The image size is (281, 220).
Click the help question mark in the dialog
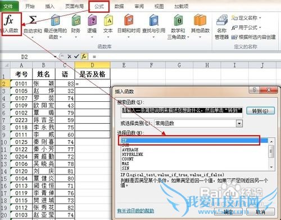click(x=254, y=90)
